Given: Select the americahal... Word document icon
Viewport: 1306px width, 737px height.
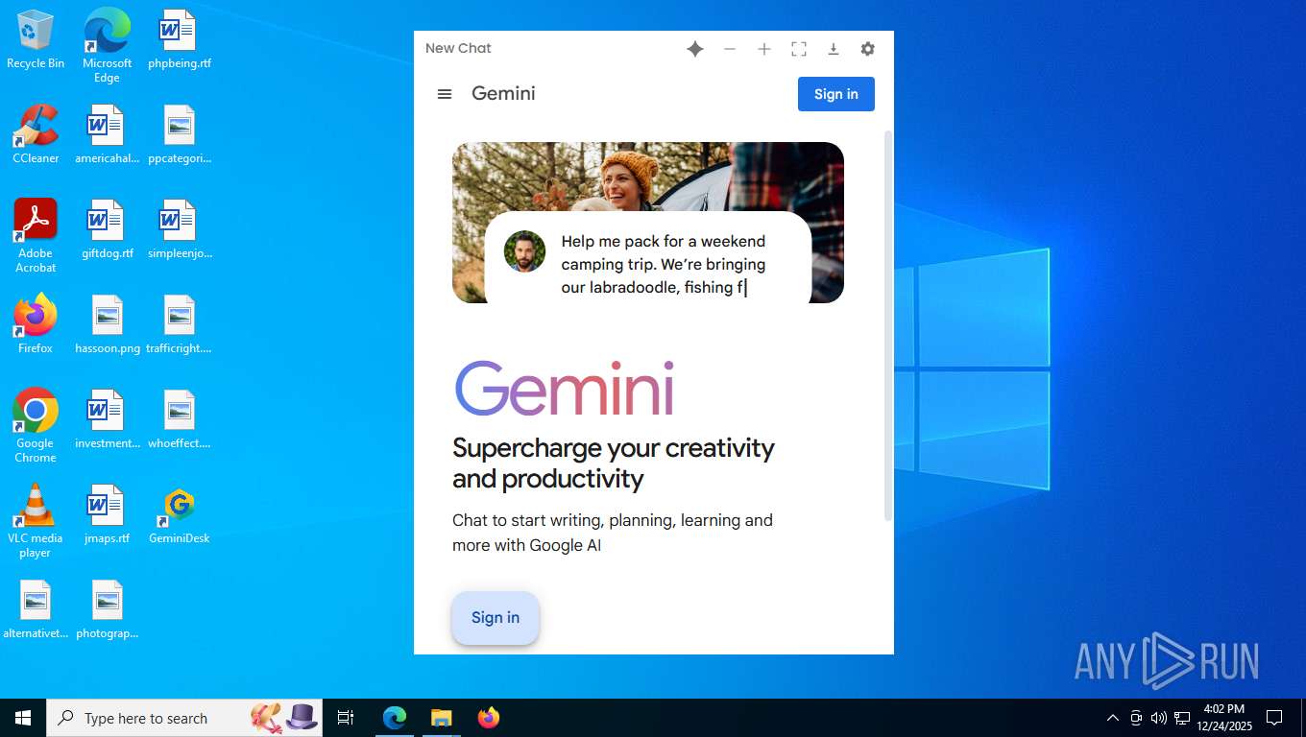Looking at the screenshot, I should pos(108,134).
